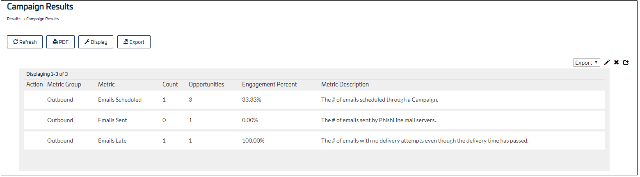Click the Metric Description column header
Viewport: 640px width, 177px height.
[345, 84]
